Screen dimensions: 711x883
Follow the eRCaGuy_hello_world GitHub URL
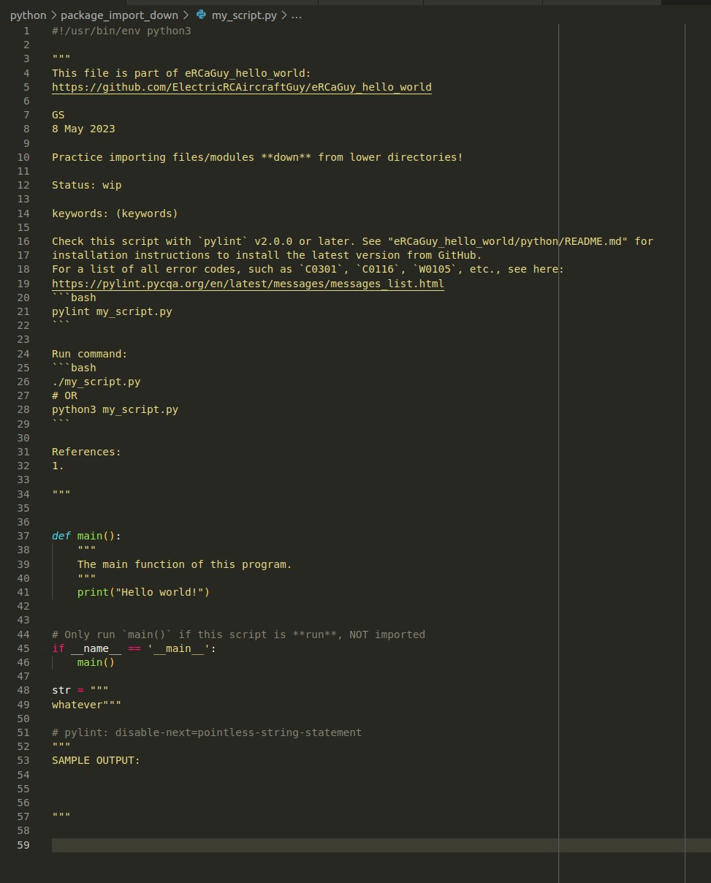[241, 87]
